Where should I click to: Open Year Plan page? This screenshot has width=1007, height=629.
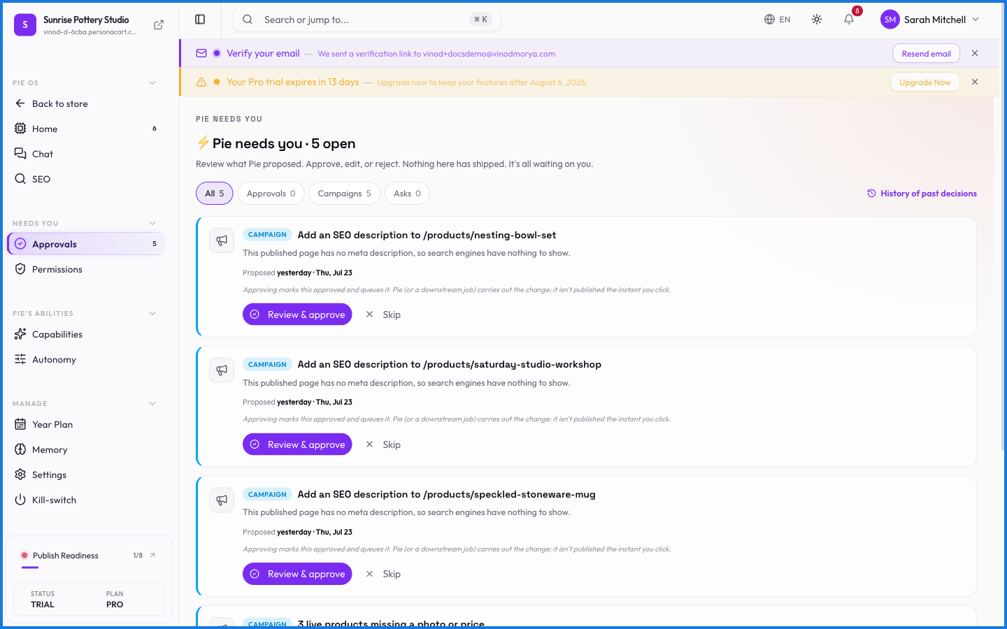[85, 425]
